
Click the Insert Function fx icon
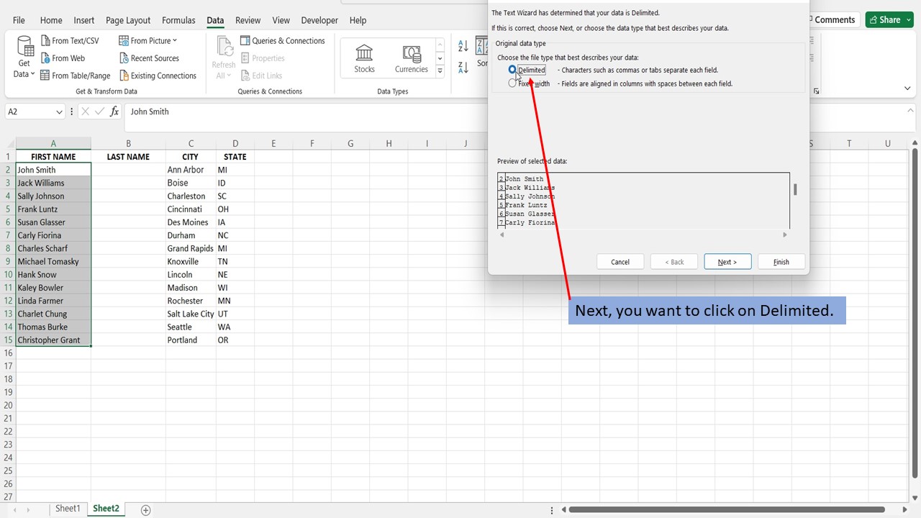(114, 112)
